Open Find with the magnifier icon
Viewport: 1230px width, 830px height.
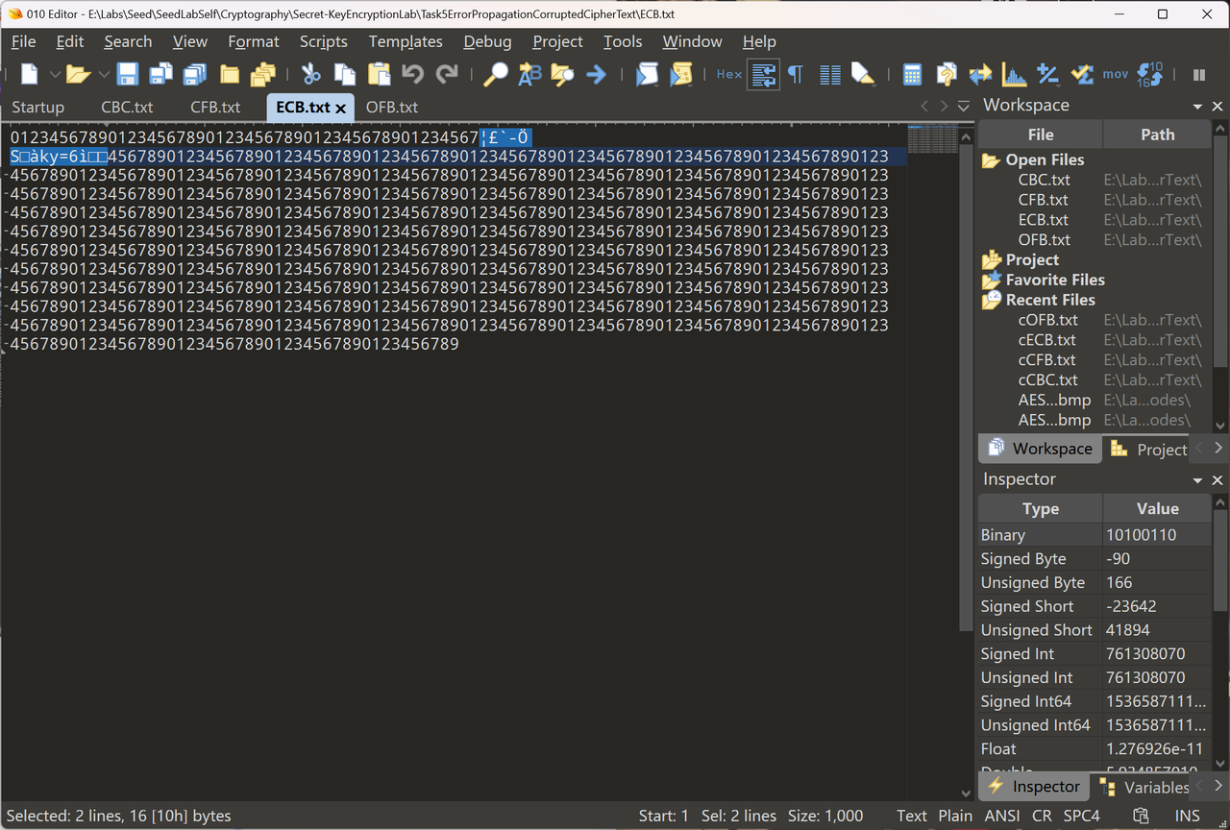(495, 74)
